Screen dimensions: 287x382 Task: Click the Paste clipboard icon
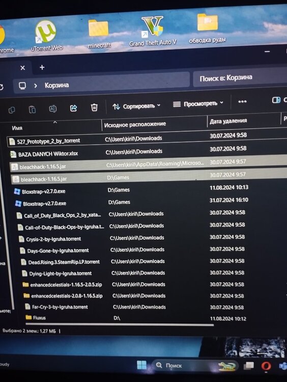[32, 110]
